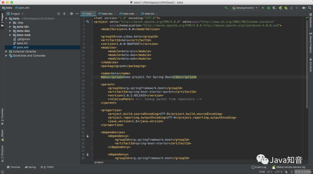313x174 pixels.
Task: Open the JRebel side tool window
Action: (x=2, y=135)
